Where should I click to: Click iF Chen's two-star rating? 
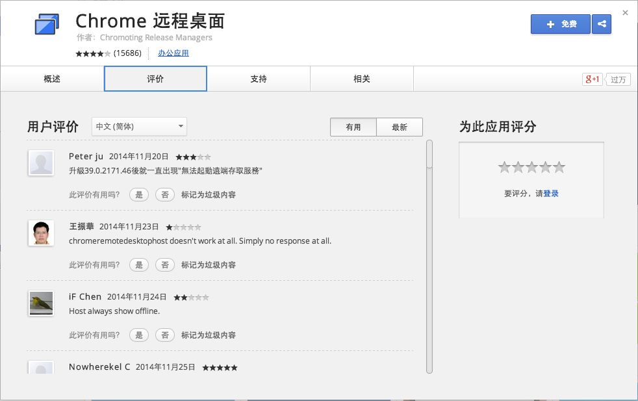[x=191, y=298]
